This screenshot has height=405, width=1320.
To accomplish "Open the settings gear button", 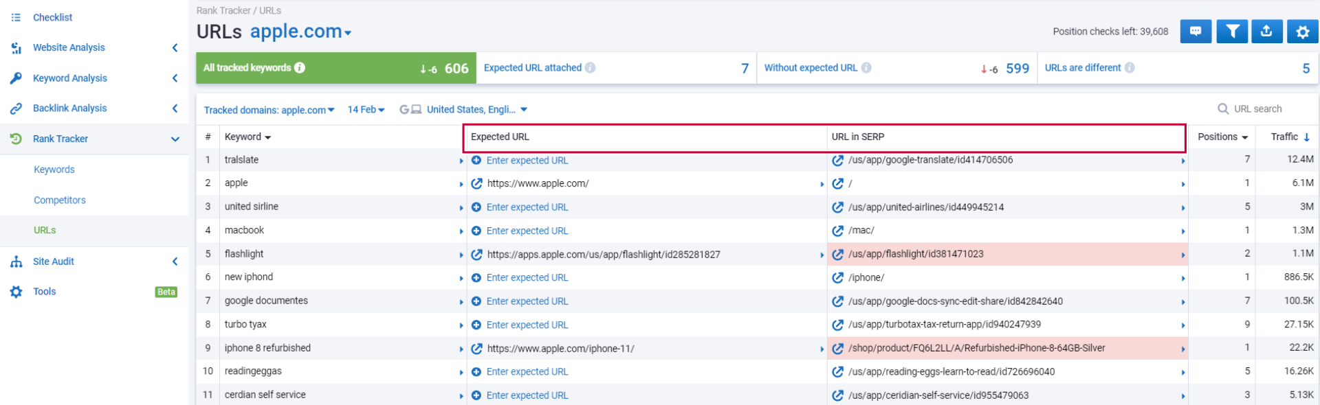I will point(1303,32).
